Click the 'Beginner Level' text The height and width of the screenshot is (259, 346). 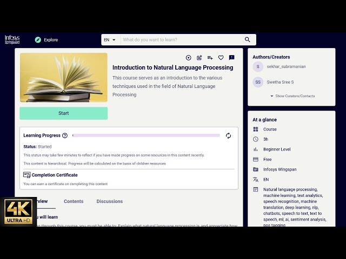click(277, 149)
